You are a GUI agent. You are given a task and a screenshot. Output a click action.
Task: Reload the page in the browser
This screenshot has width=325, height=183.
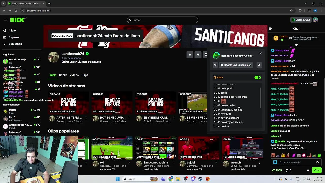(x=16, y=11)
